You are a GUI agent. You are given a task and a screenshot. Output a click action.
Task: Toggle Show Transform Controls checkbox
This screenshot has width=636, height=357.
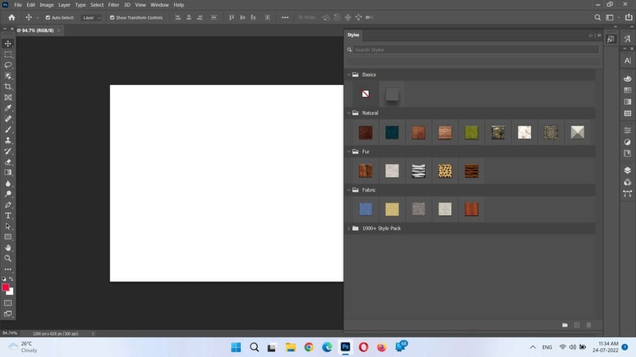pyautogui.click(x=112, y=17)
